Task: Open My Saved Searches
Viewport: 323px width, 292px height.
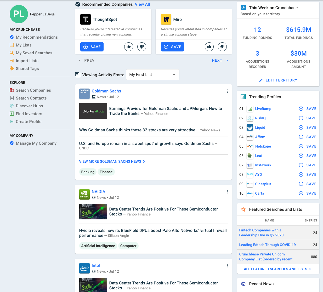Action: click(x=31, y=53)
